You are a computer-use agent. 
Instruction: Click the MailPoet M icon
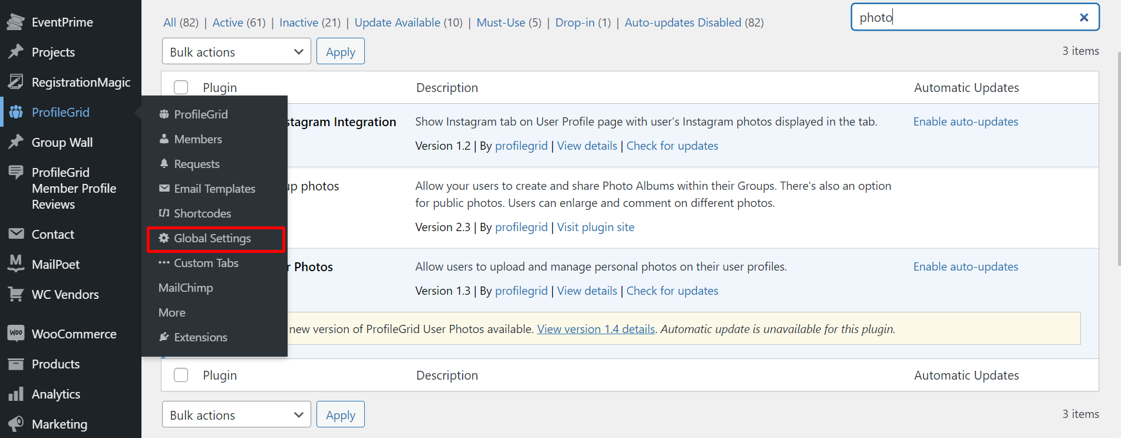[16, 264]
